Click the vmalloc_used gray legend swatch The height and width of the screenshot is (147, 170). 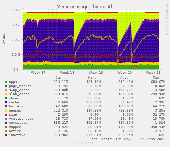(x=6, y=119)
